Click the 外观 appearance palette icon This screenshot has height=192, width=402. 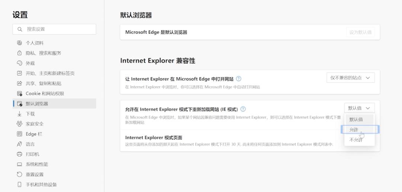point(19,63)
